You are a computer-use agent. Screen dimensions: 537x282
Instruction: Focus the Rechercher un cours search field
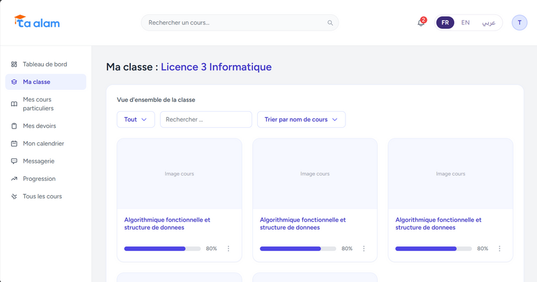click(240, 23)
